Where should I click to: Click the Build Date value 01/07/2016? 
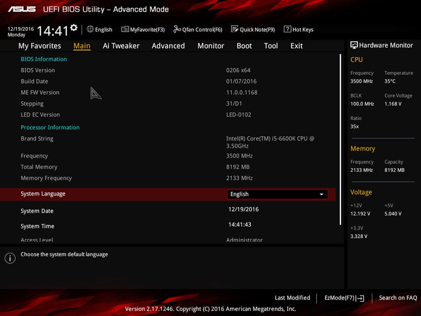click(241, 81)
